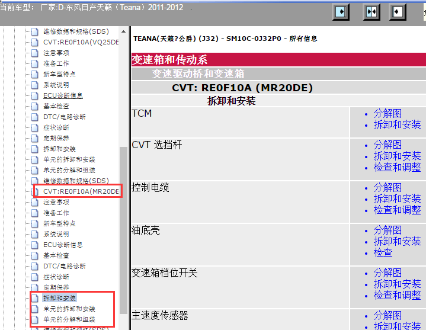Select 注意事项 under the VQ25DE section
The image size is (426, 330).
point(56,53)
